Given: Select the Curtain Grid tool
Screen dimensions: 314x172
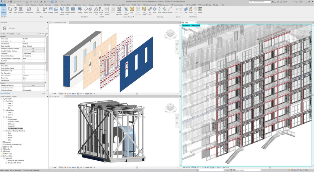Looking at the screenshot, I should 67,11.
